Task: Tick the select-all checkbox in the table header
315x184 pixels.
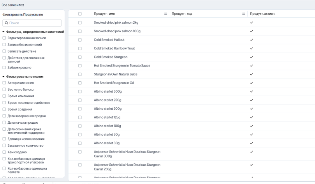Action: (x=80, y=14)
